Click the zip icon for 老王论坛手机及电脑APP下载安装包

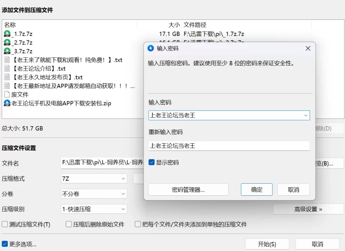pyautogui.click(x=7, y=103)
